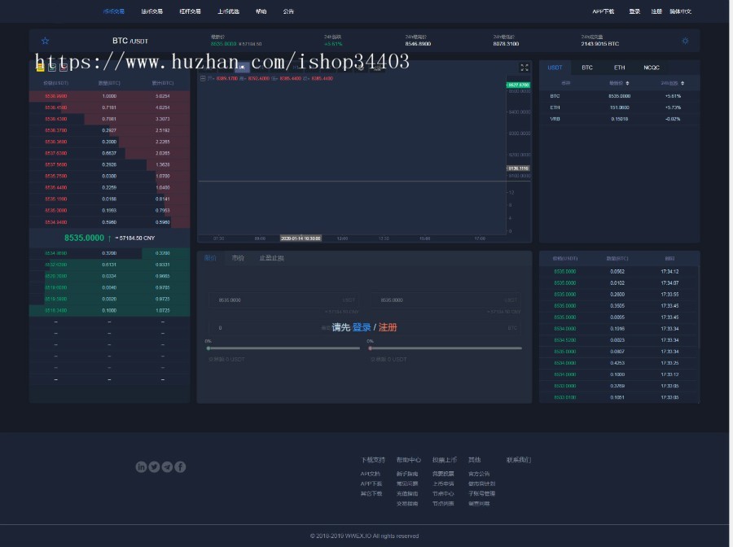Click the indicator icon in the chart toolbar
Viewport: 733px width, 547px height.
[x=358, y=68]
